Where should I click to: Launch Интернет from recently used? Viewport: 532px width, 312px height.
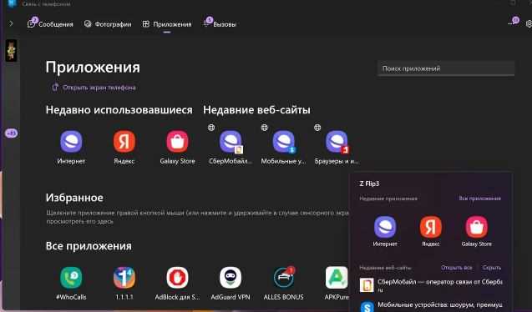[x=71, y=148]
